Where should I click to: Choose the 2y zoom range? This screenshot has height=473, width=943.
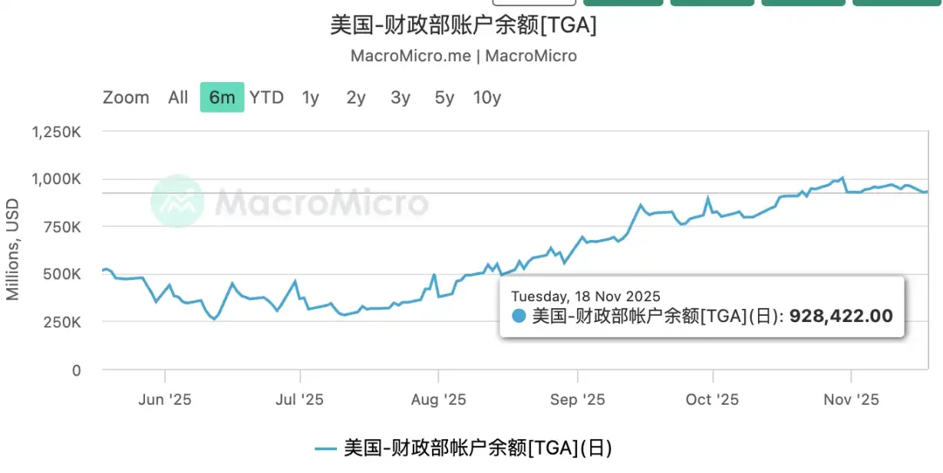pos(356,97)
